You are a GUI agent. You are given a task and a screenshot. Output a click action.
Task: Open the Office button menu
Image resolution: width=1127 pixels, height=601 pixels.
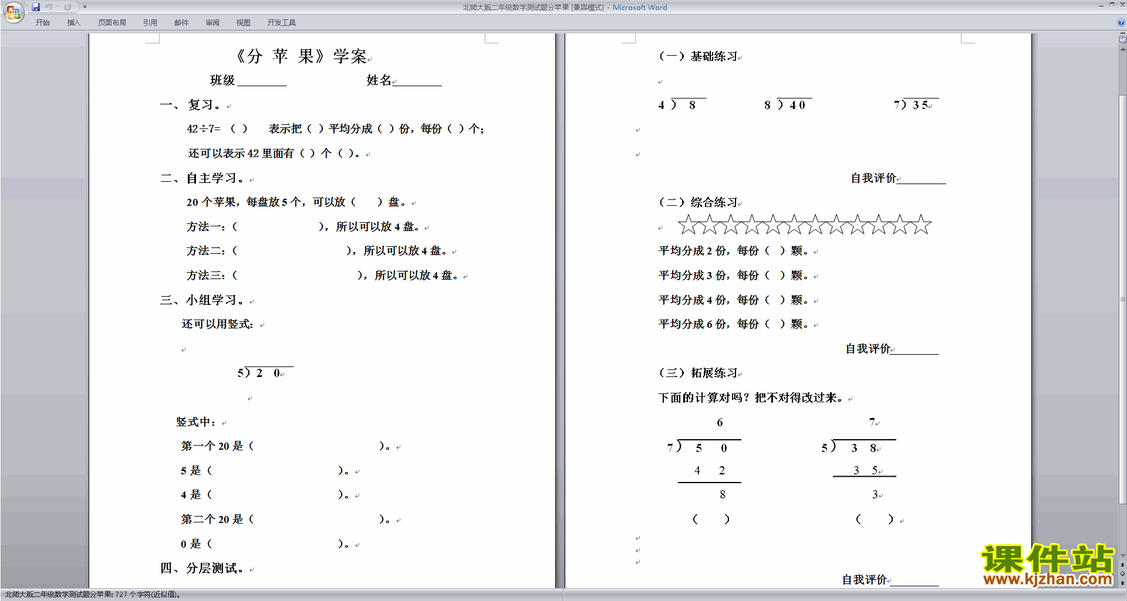(x=13, y=12)
